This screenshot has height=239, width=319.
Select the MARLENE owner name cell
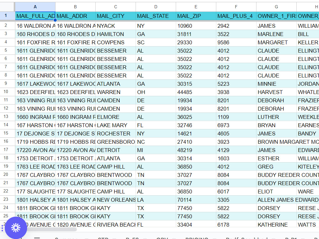pyautogui.click(x=276, y=34)
